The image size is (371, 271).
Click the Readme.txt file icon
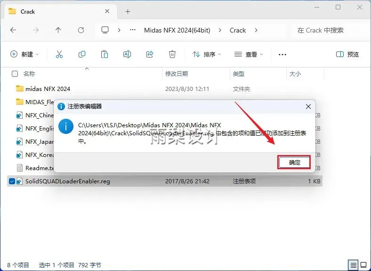19,168
